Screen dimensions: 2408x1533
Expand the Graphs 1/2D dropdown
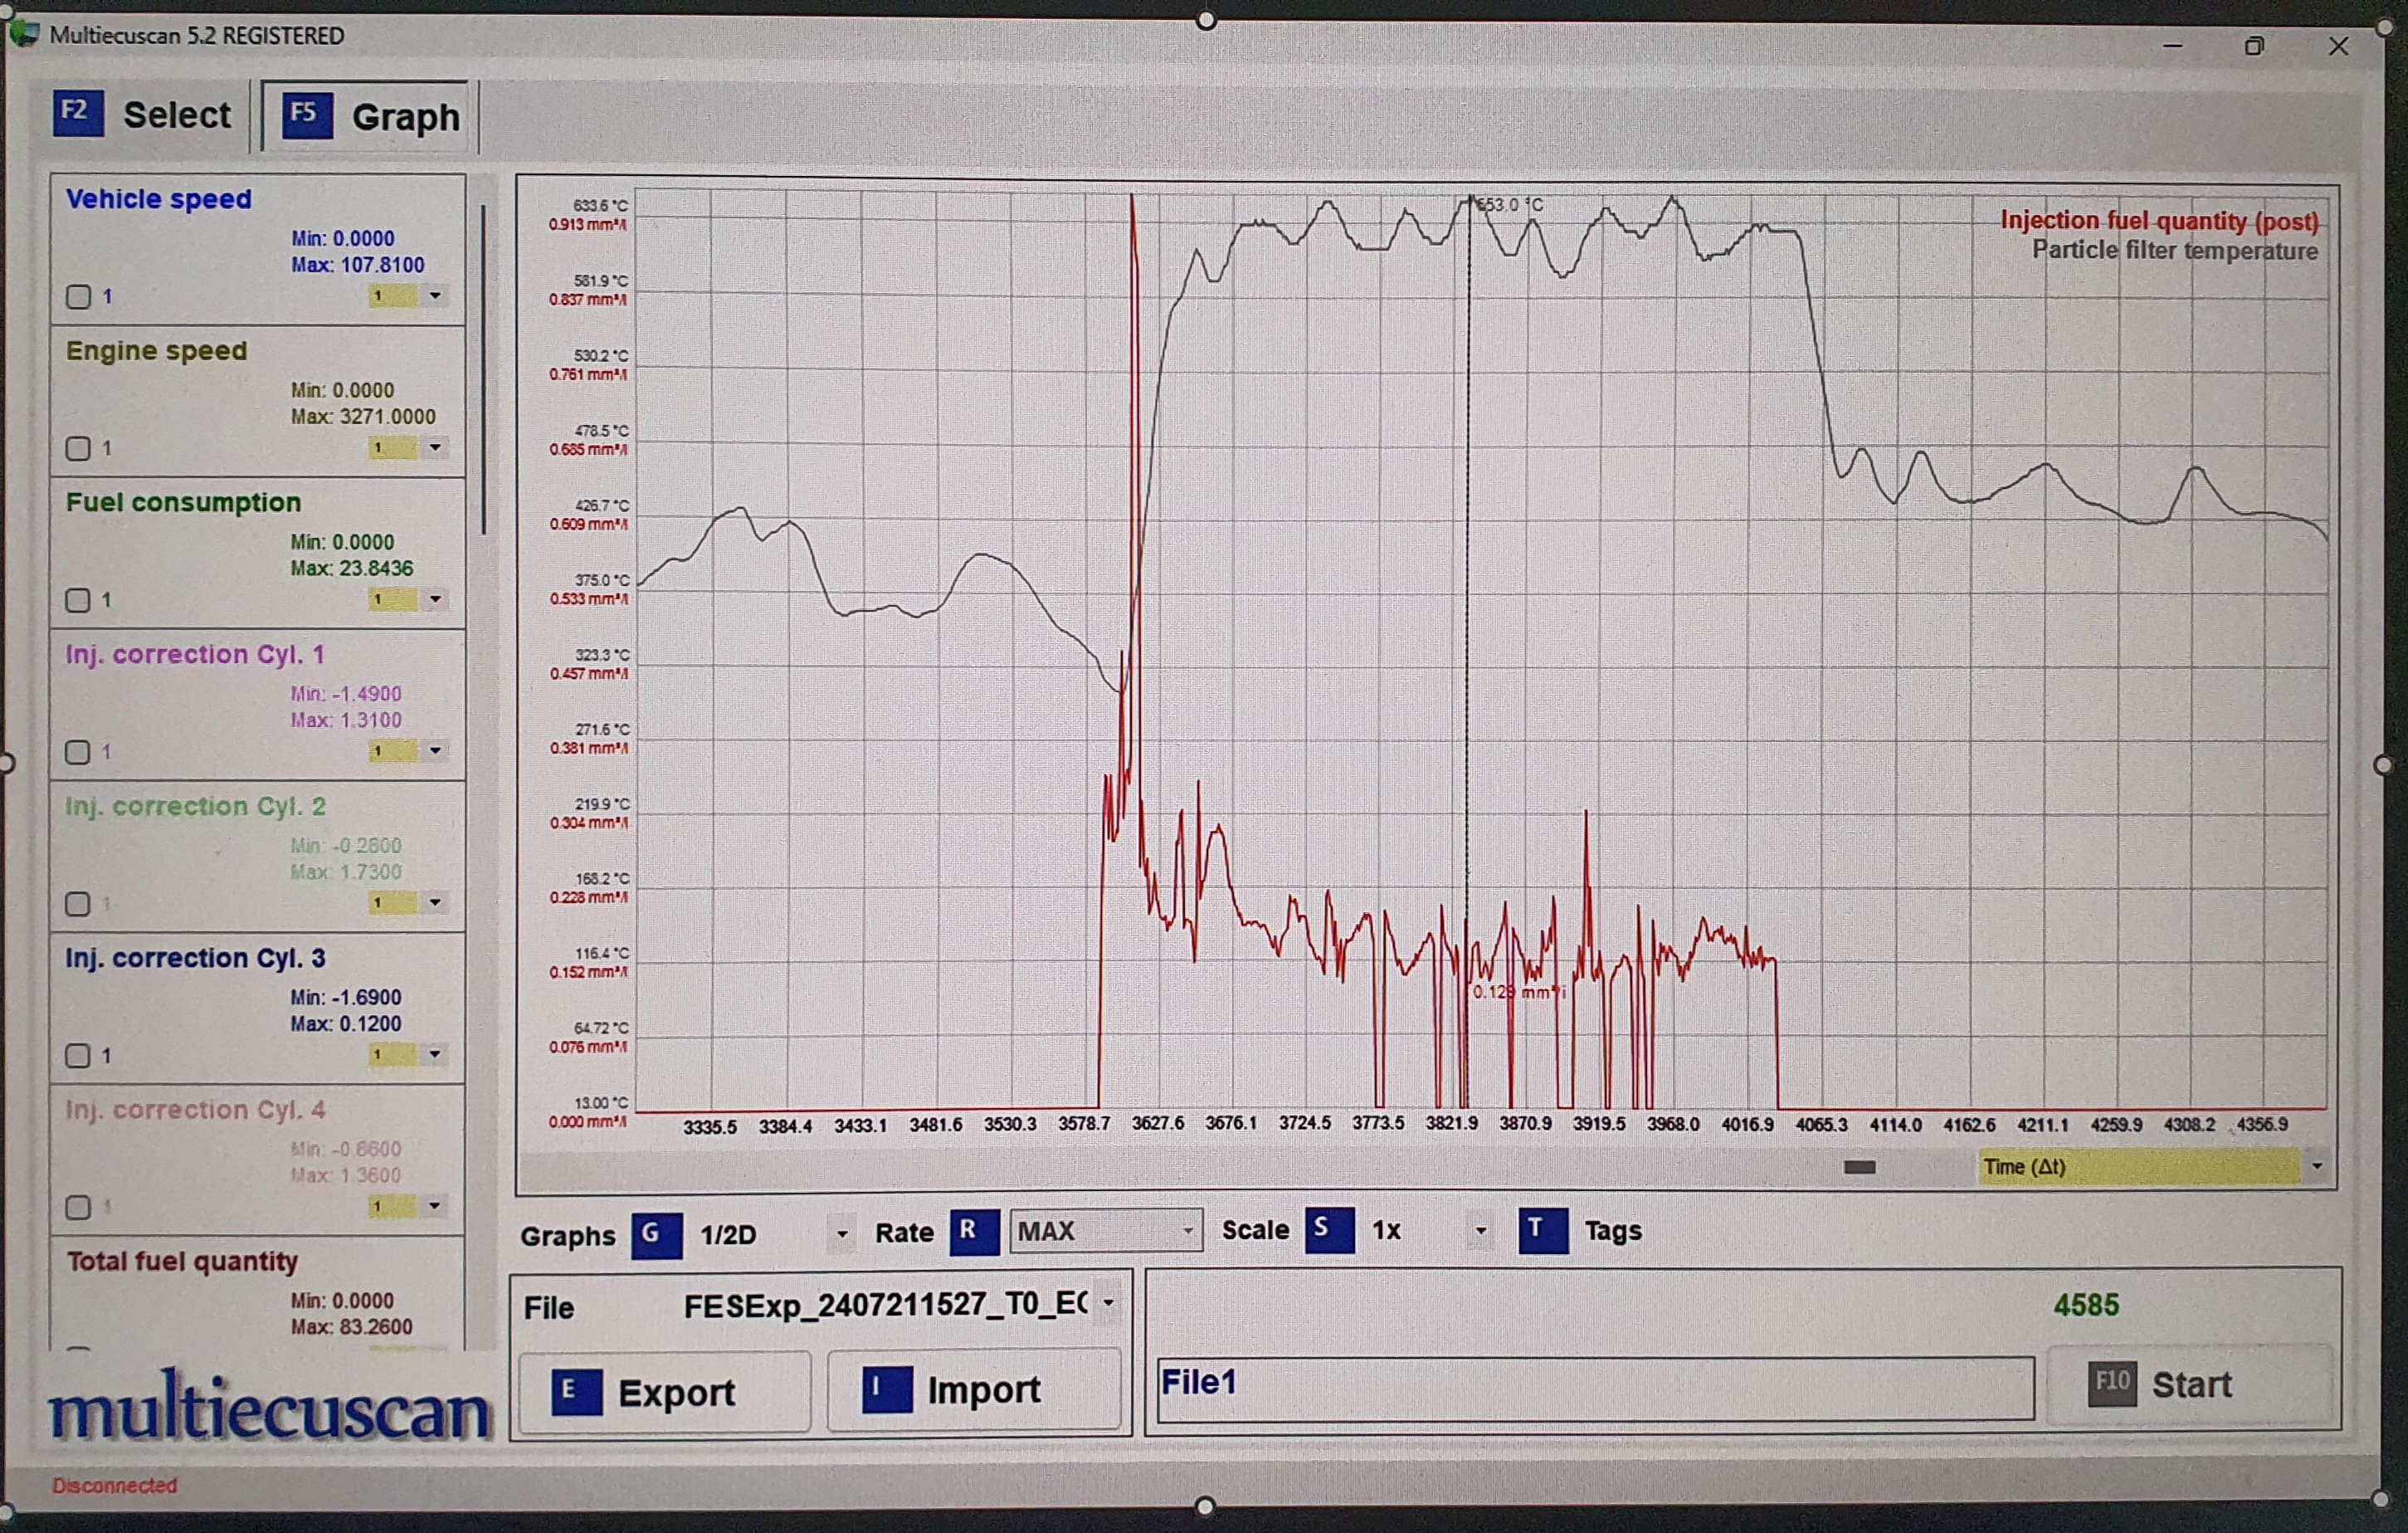coord(842,1235)
